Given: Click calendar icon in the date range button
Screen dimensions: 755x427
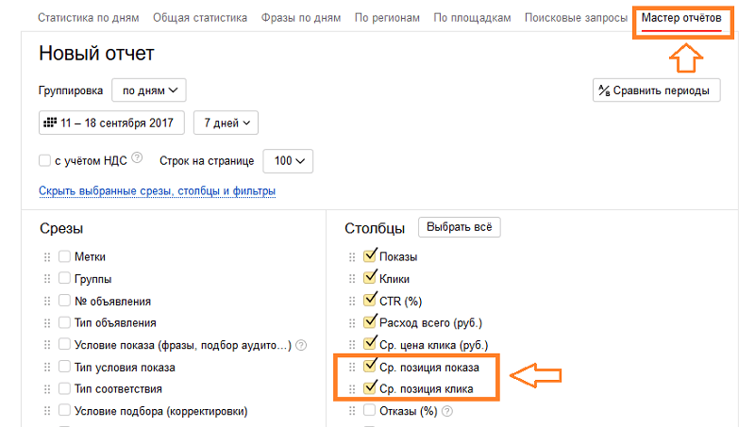Looking at the screenshot, I should (x=50, y=123).
